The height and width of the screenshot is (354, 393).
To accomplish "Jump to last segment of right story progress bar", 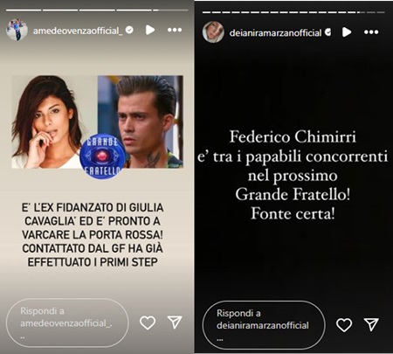I will pyautogui.click(x=381, y=12).
